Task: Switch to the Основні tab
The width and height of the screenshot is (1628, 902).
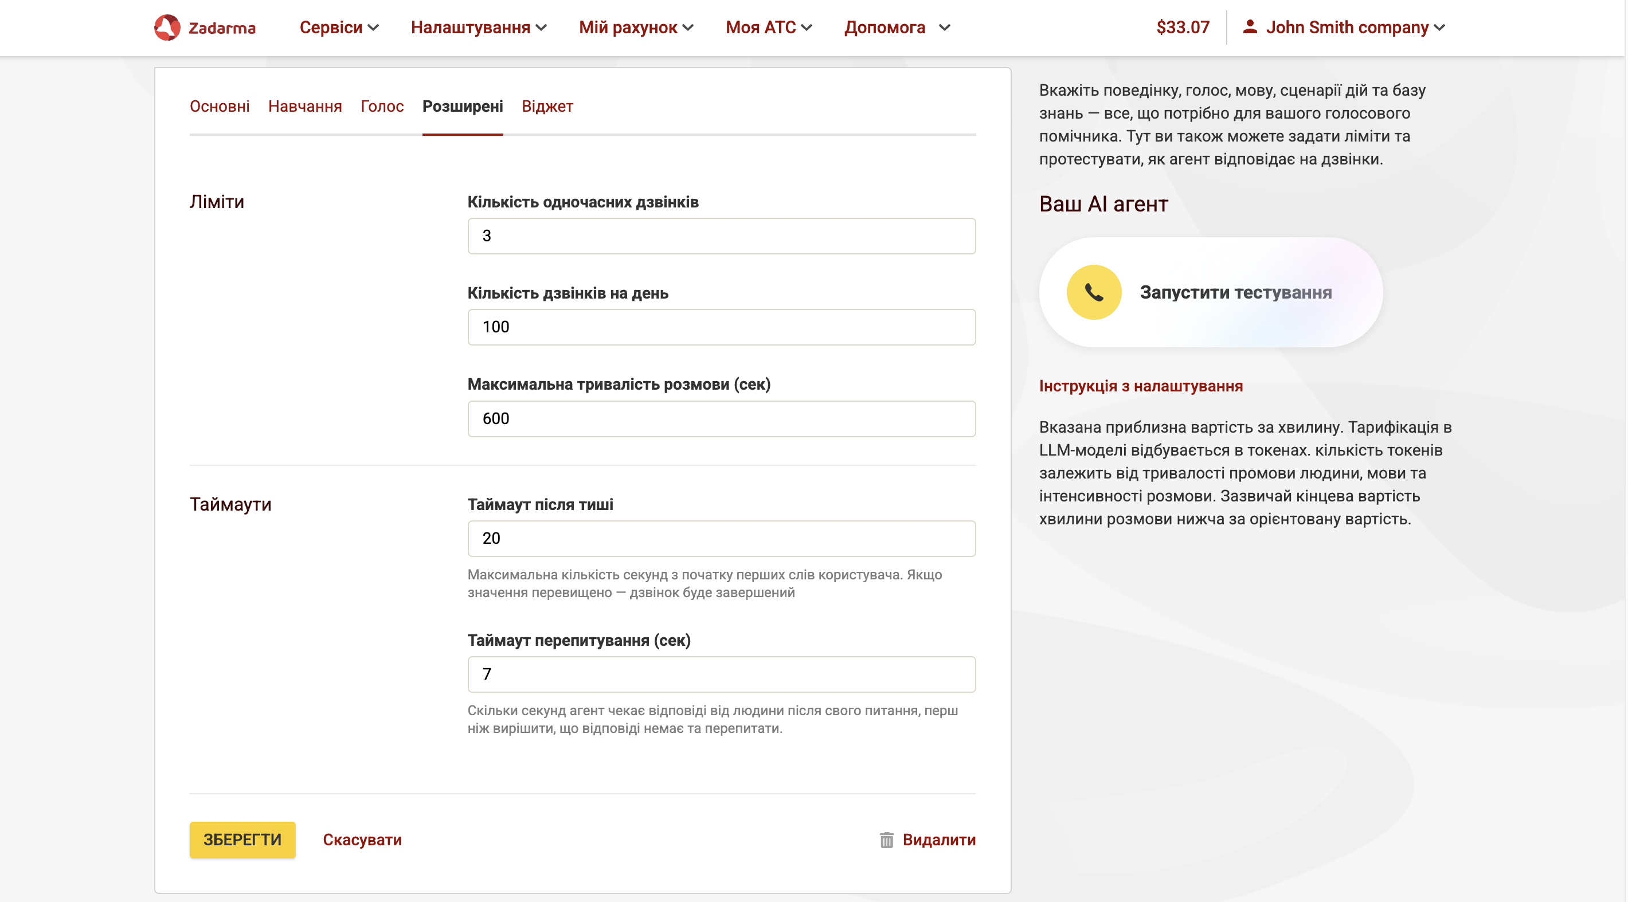Action: [x=220, y=106]
